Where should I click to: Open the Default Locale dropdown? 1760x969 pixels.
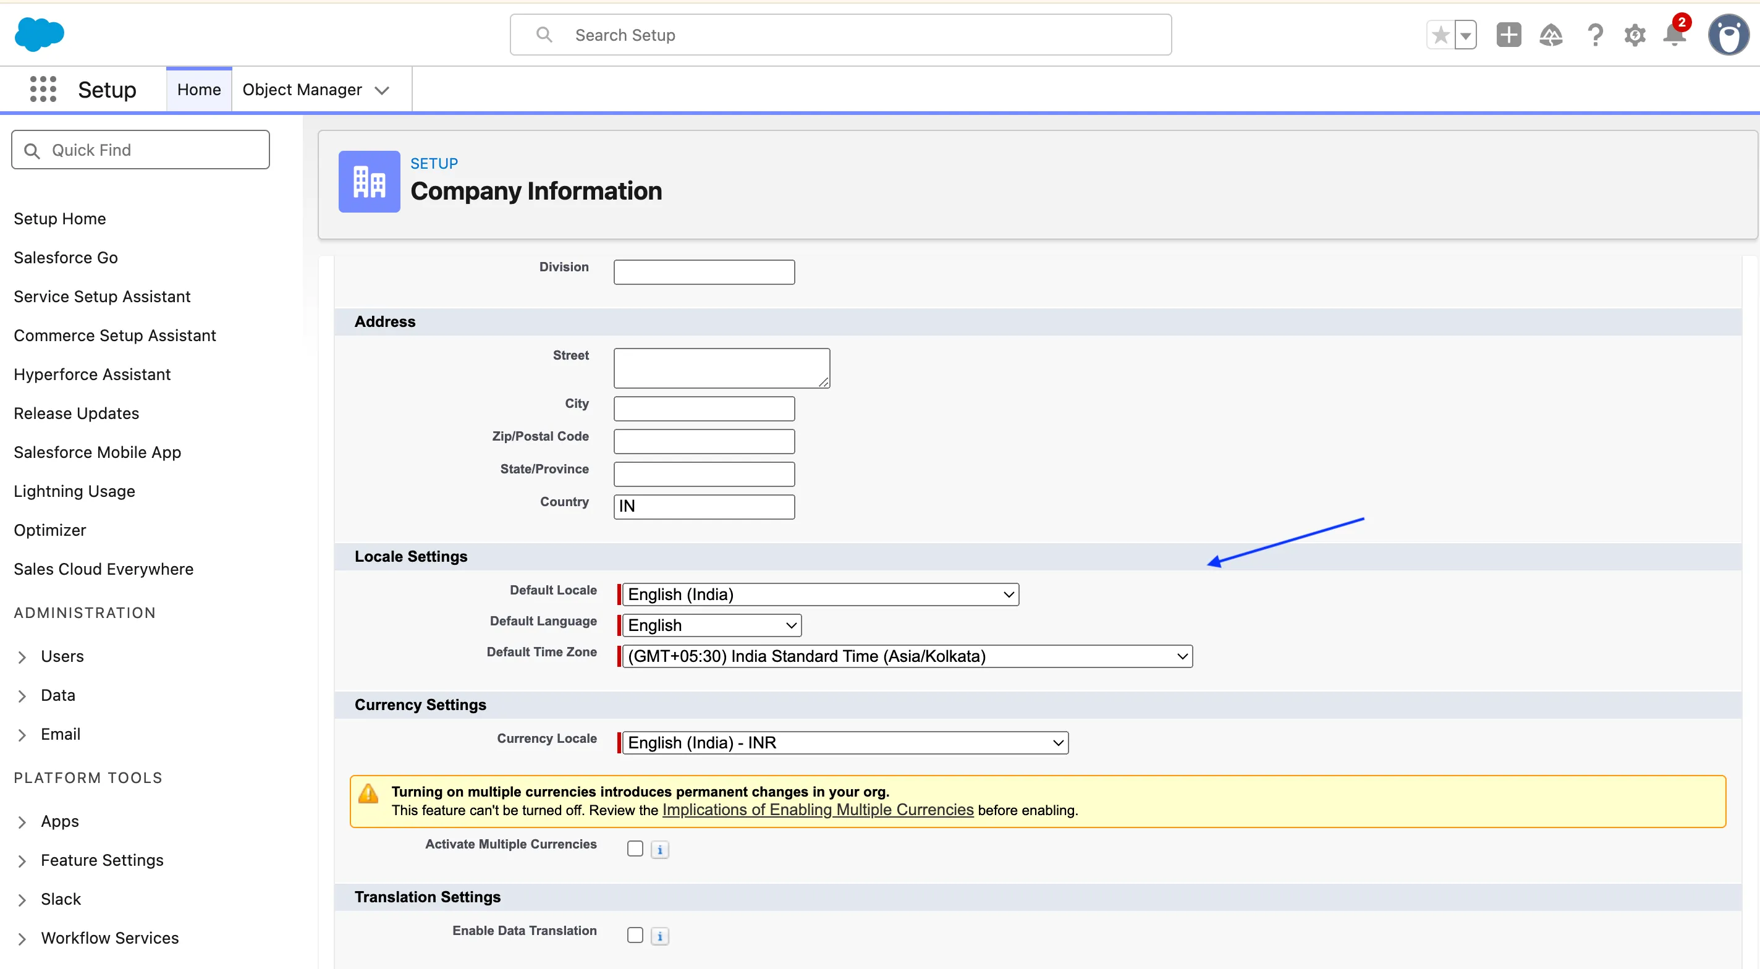tap(820, 595)
